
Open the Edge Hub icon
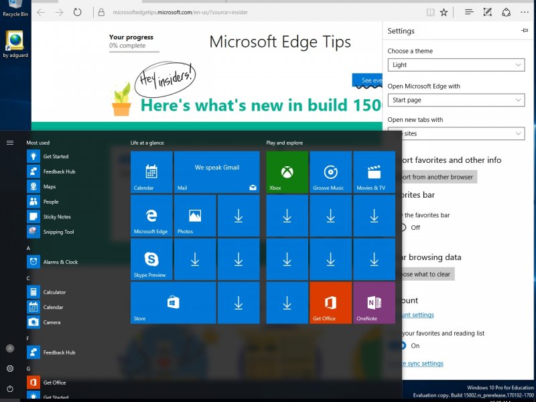[469, 12]
